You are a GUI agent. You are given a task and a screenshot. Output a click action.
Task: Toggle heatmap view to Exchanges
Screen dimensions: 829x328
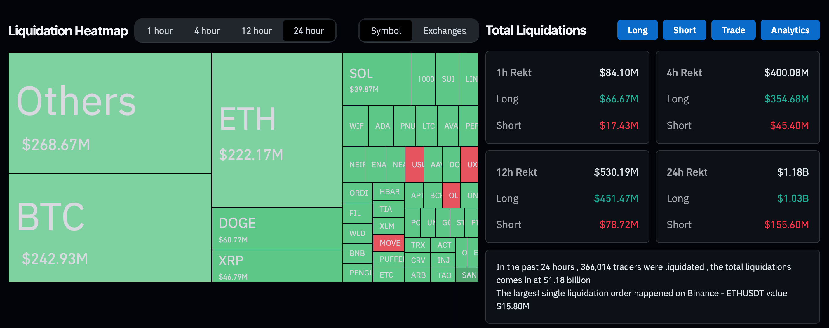pos(444,31)
